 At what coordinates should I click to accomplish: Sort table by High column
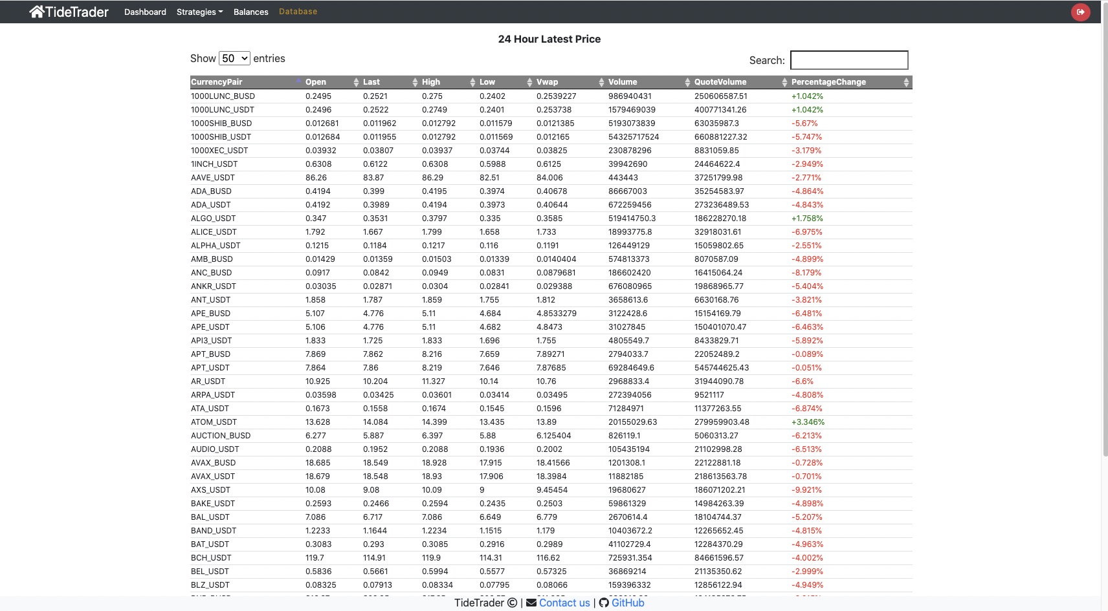(x=449, y=82)
